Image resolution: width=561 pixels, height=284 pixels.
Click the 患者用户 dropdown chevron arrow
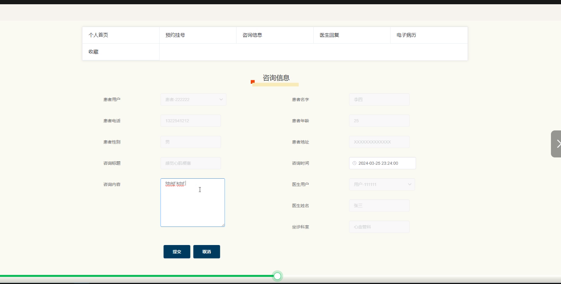(221, 100)
